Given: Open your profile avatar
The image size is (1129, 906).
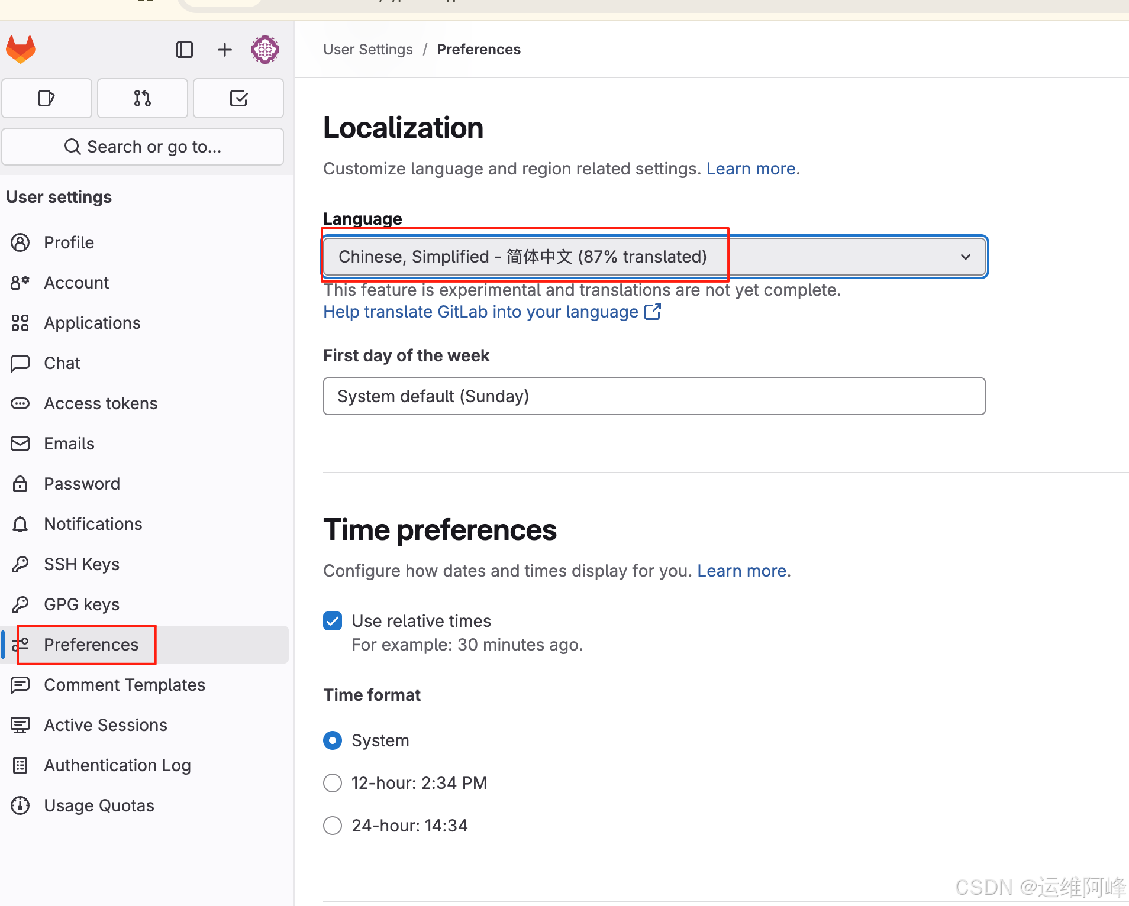Looking at the screenshot, I should click(264, 50).
